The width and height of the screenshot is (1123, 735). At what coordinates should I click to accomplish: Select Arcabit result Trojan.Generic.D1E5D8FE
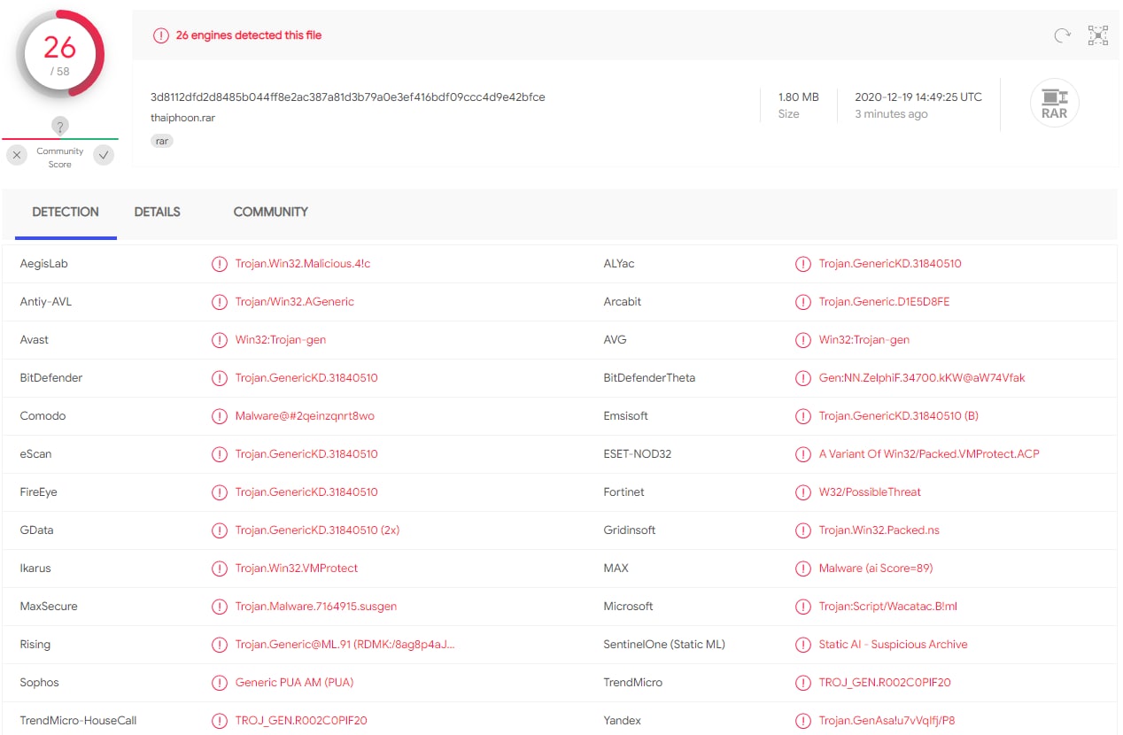885,302
